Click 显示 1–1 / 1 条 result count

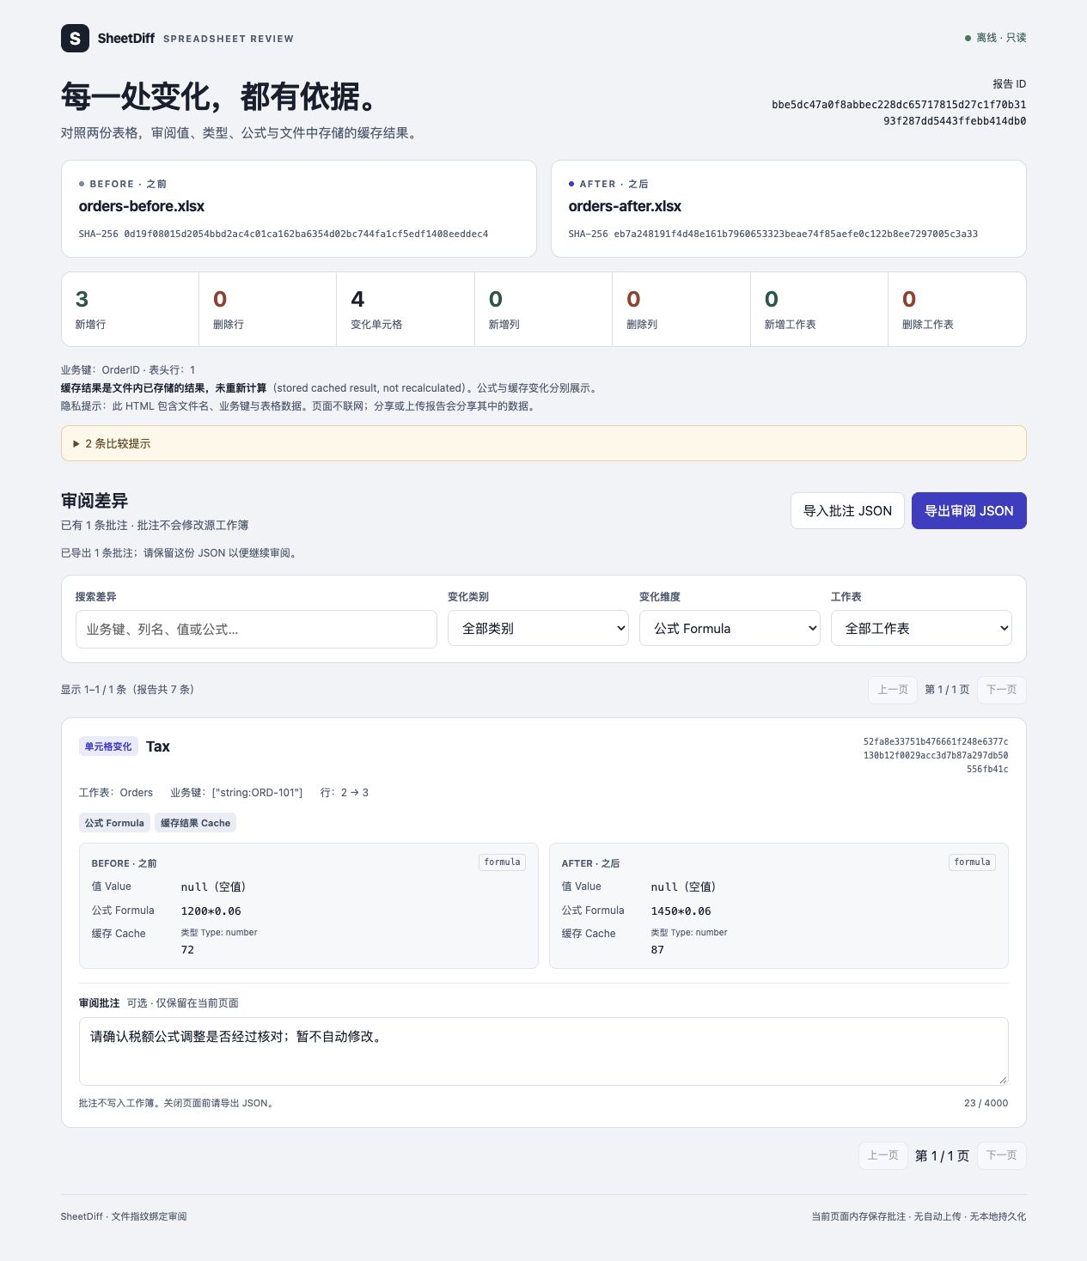click(x=127, y=690)
